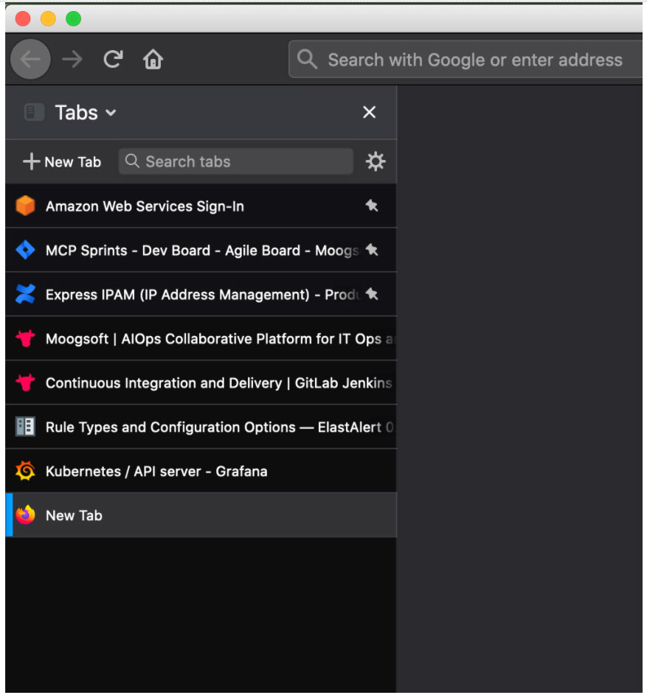
Task: Go forward with the forward arrow
Action: tap(72, 59)
